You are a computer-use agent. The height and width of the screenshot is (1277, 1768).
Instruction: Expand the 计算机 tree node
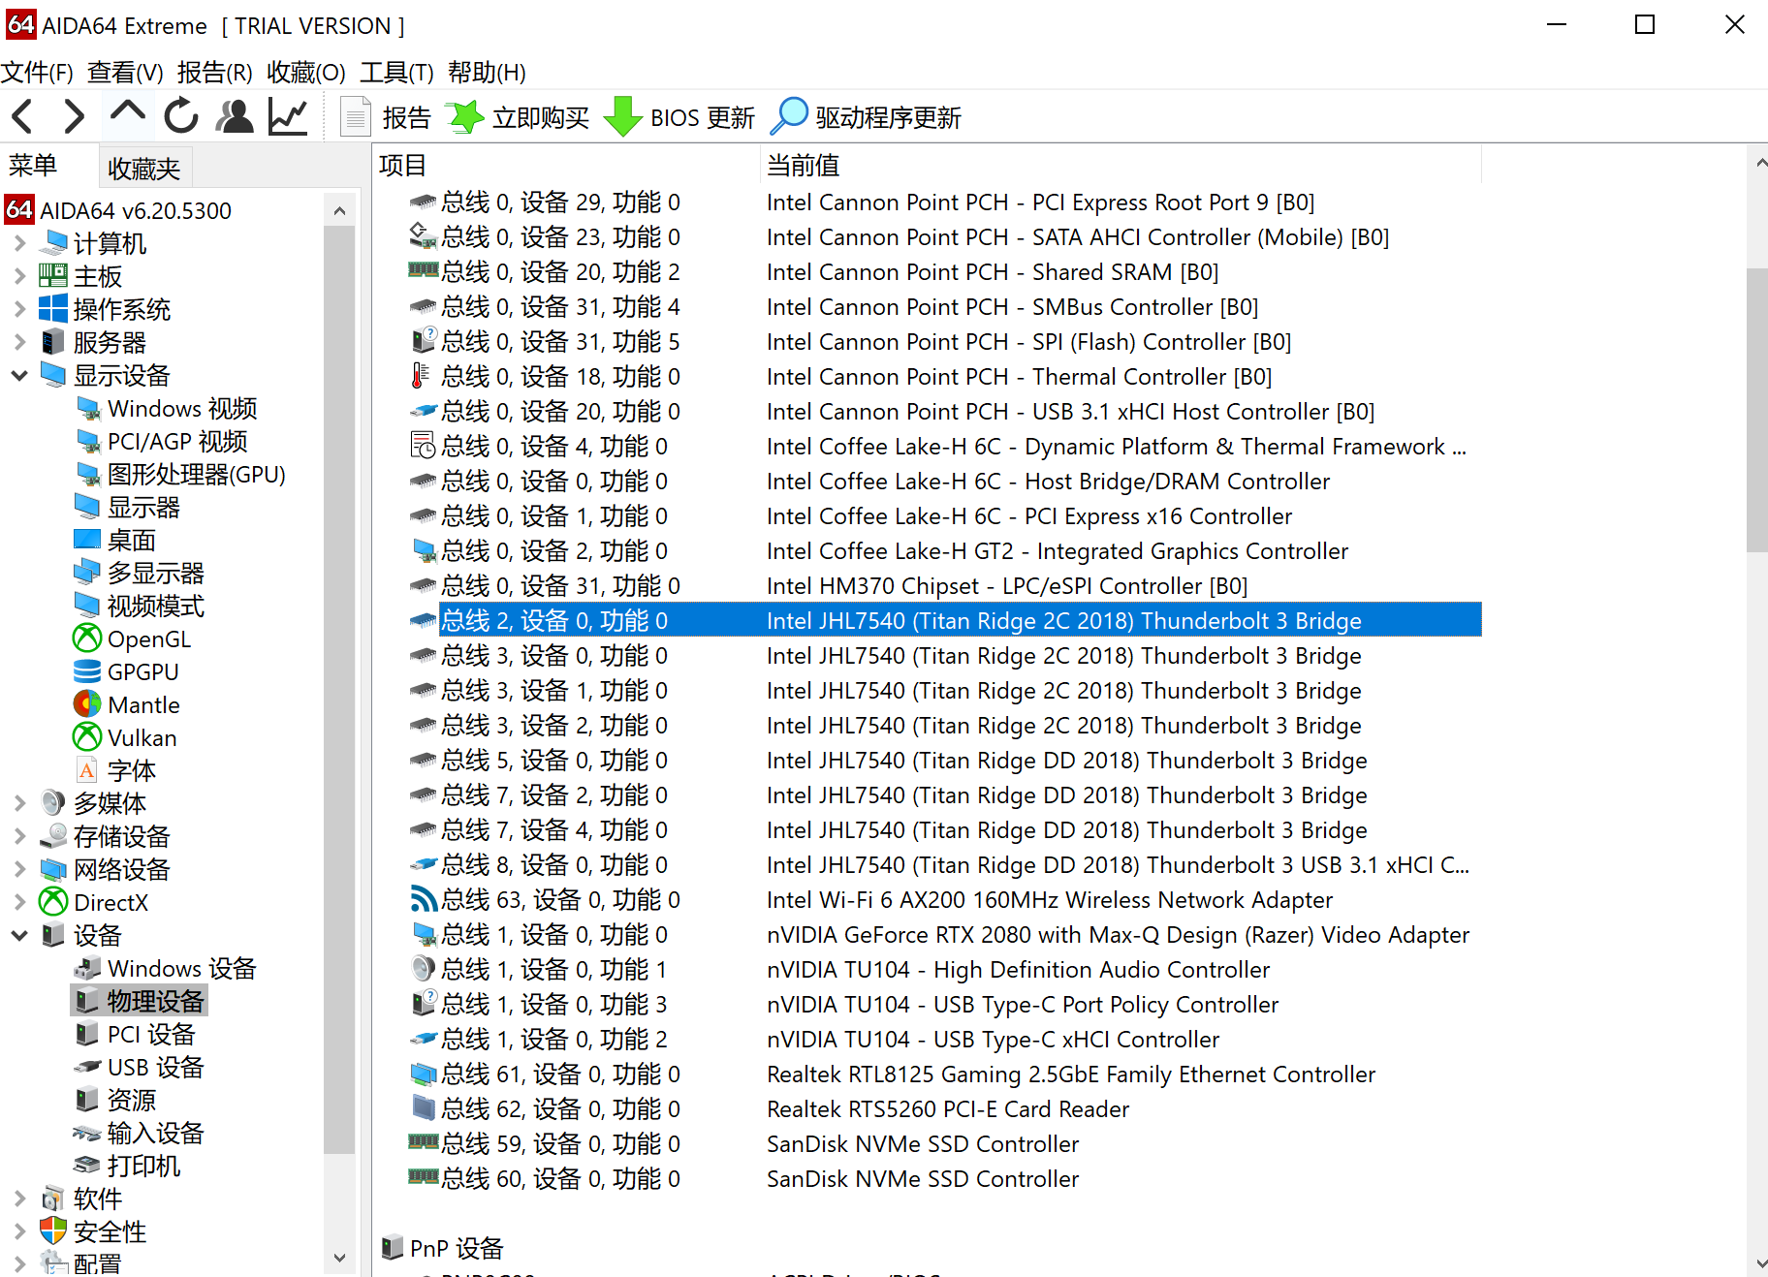19,243
